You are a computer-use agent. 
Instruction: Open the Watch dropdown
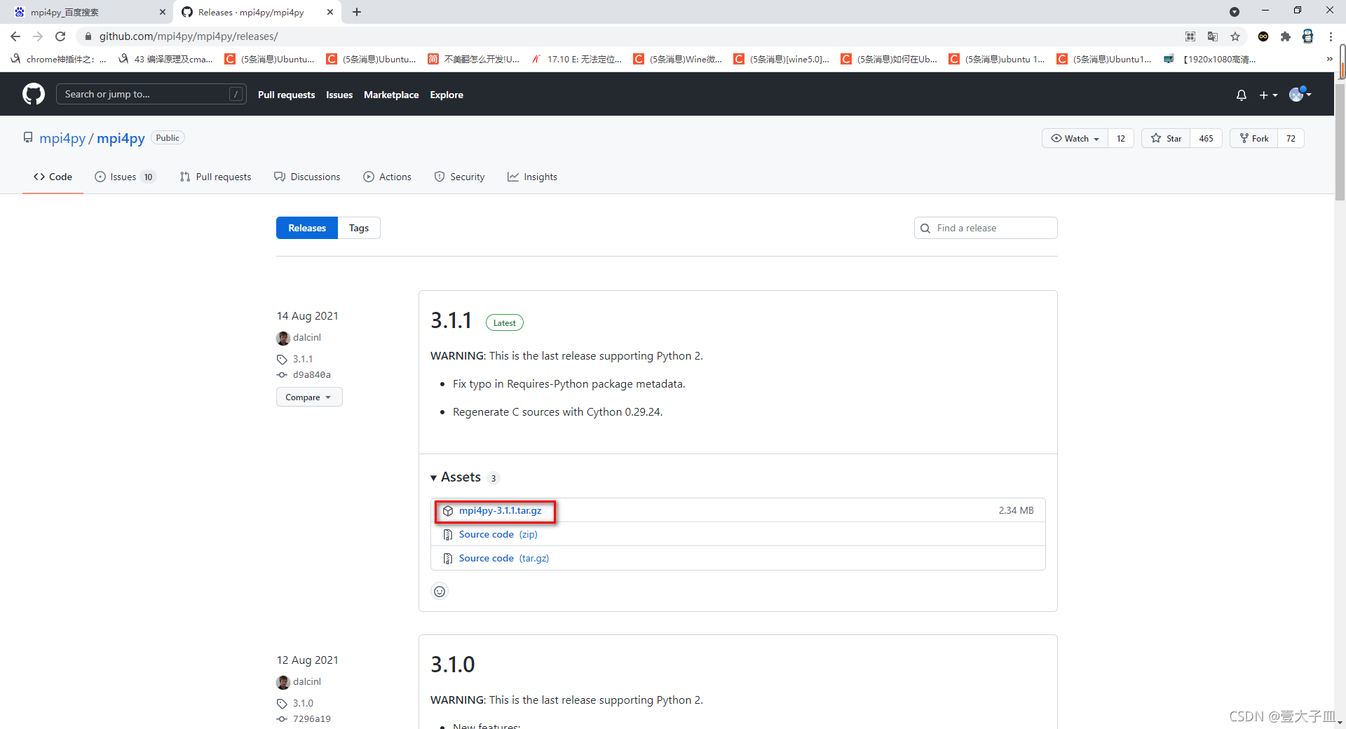(1075, 139)
